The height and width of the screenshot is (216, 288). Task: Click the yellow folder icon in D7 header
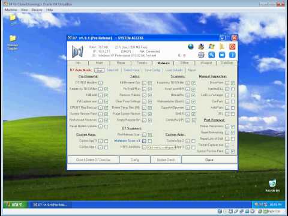click(x=222, y=47)
